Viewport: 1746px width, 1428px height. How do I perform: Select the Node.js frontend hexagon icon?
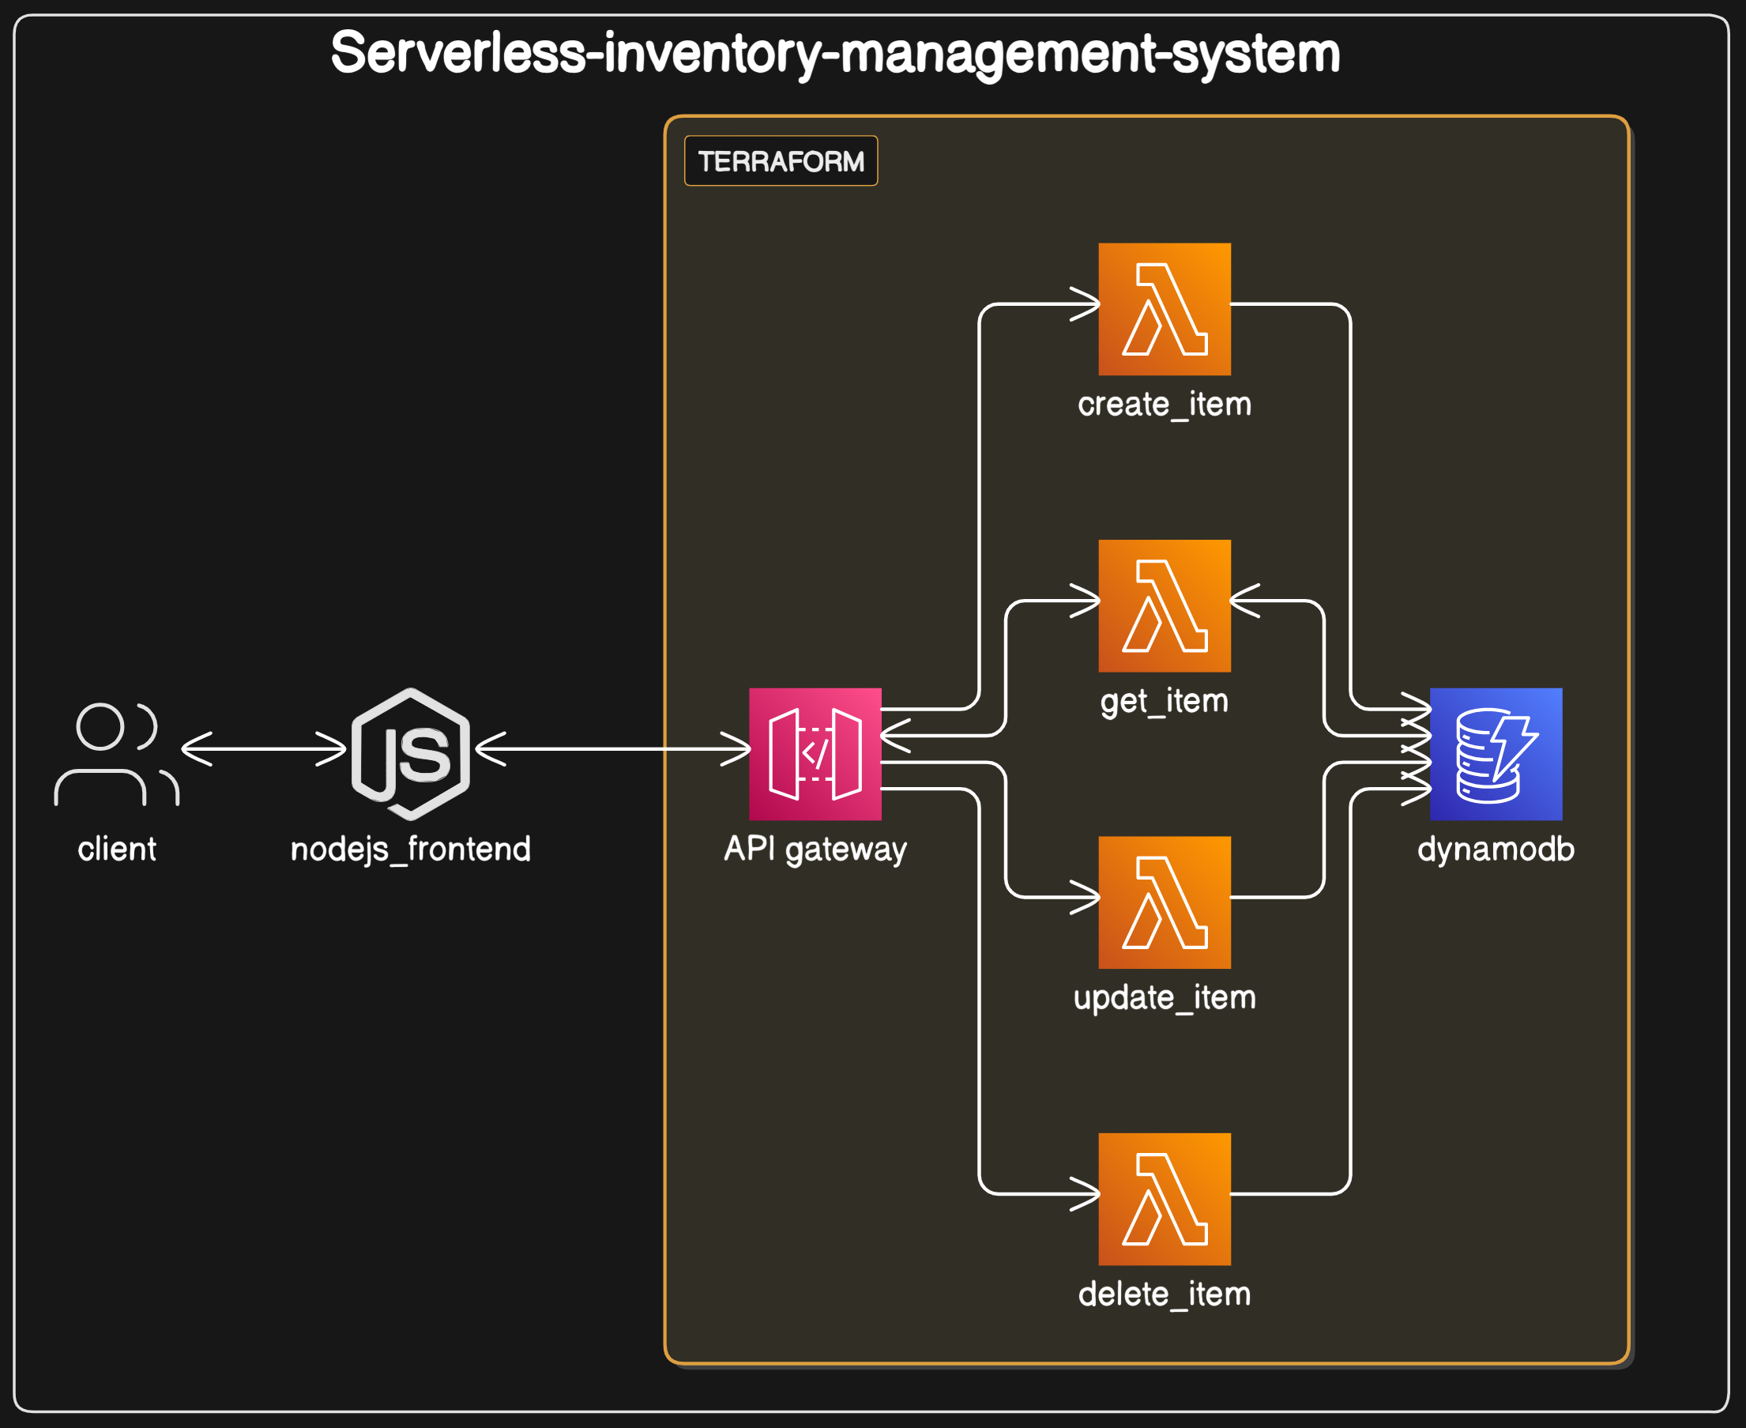[410, 755]
